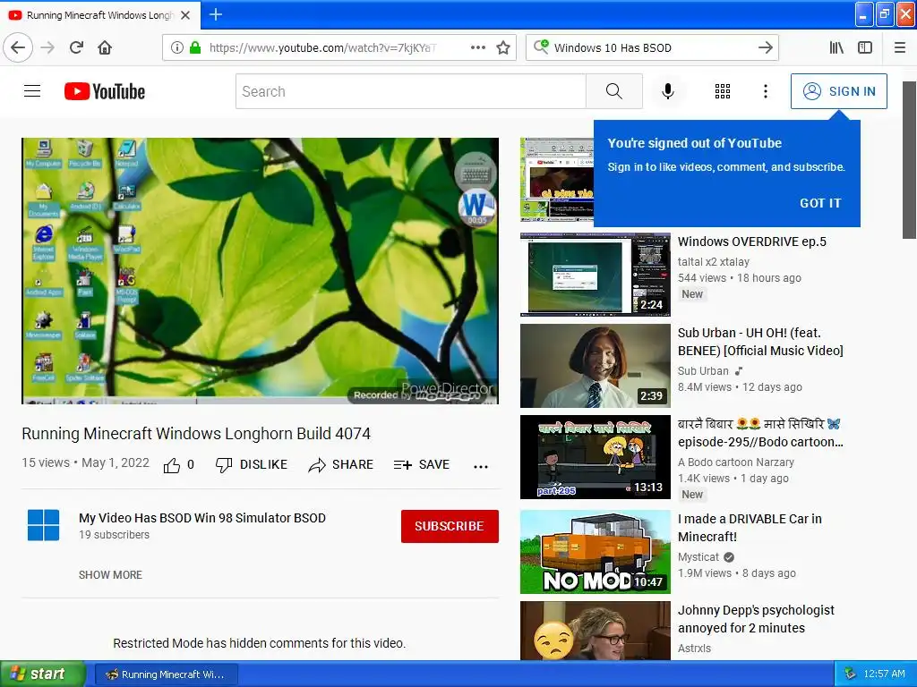Go back using browser back arrow
This screenshot has width=917, height=687.
click(18, 47)
